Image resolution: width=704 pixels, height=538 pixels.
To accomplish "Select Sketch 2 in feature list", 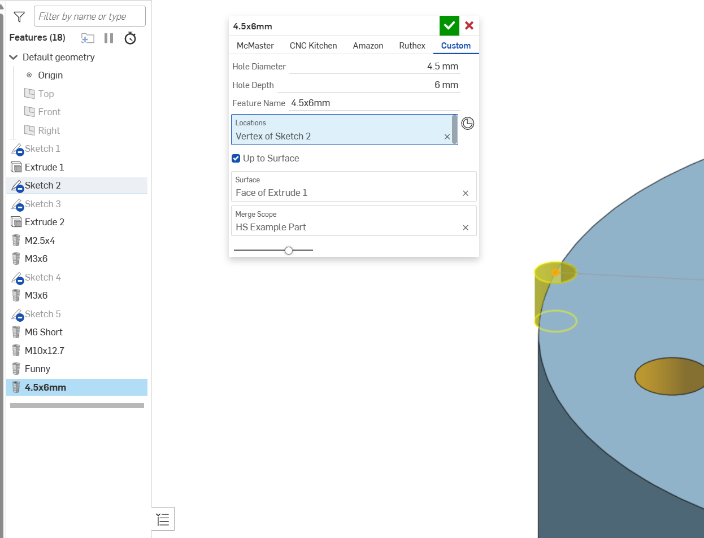I will click(x=77, y=185).
